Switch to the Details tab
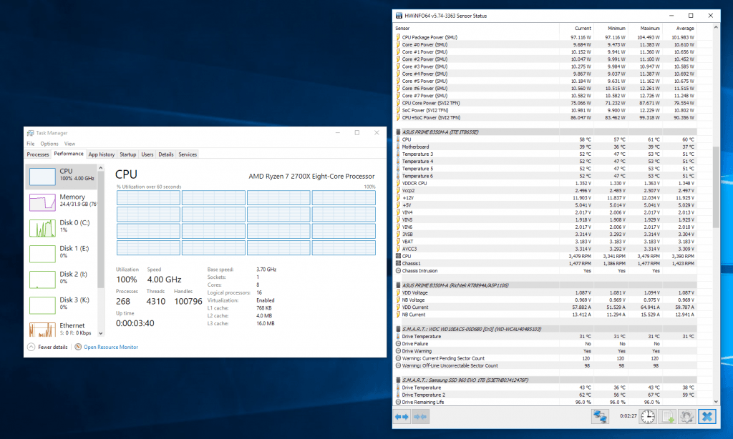 (x=166, y=154)
